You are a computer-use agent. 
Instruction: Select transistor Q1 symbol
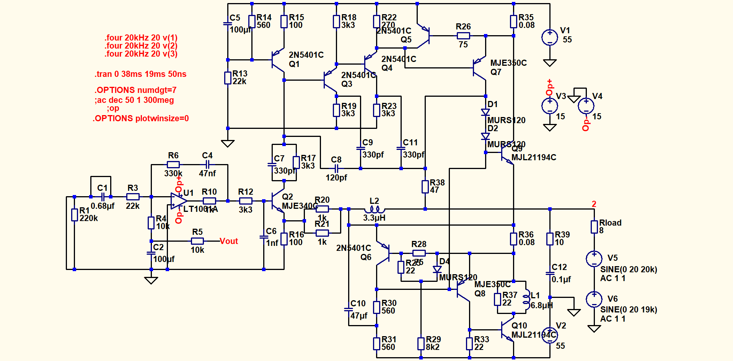tap(278, 60)
